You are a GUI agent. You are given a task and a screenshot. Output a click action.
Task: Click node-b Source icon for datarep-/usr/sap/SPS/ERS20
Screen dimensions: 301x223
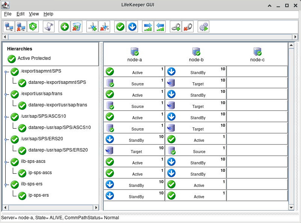171,150
